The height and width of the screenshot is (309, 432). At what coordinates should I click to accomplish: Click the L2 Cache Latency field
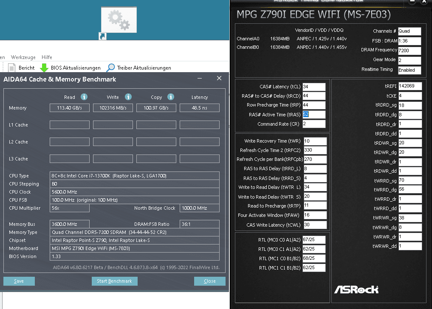coord(200,142)
